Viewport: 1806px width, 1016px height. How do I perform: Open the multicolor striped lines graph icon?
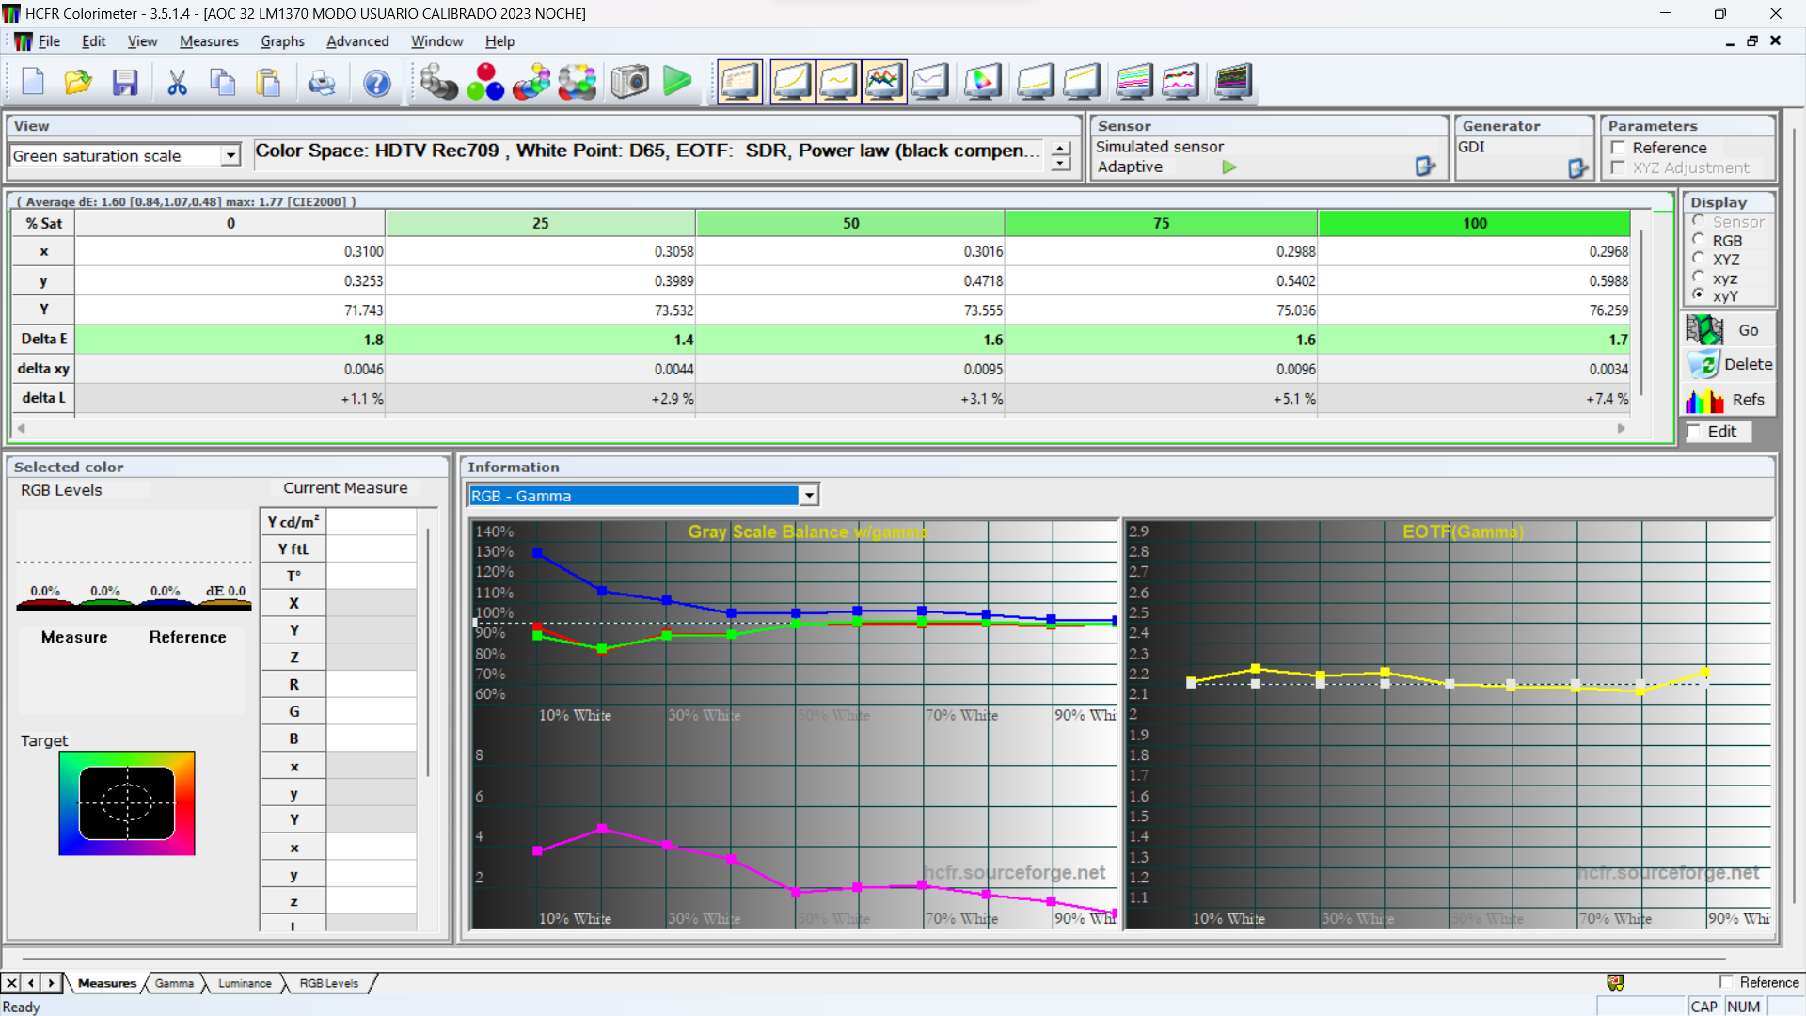tap(1134, 82)
